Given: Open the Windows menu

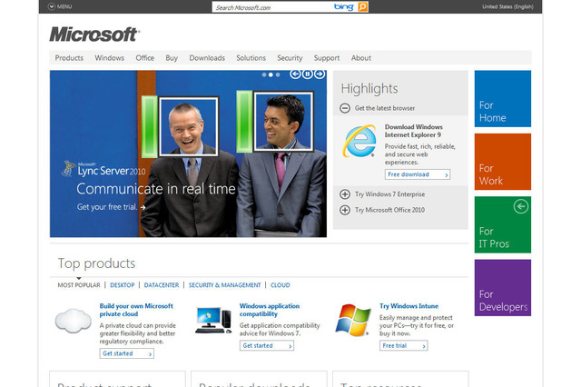Looking at the screenshot, I should tap(109, 58).
